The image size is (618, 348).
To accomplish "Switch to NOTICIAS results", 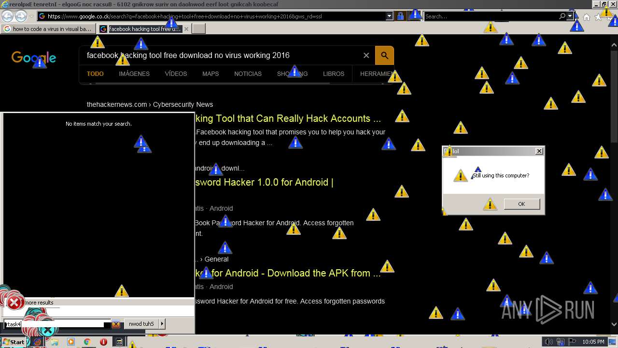I will coord(248,74).
